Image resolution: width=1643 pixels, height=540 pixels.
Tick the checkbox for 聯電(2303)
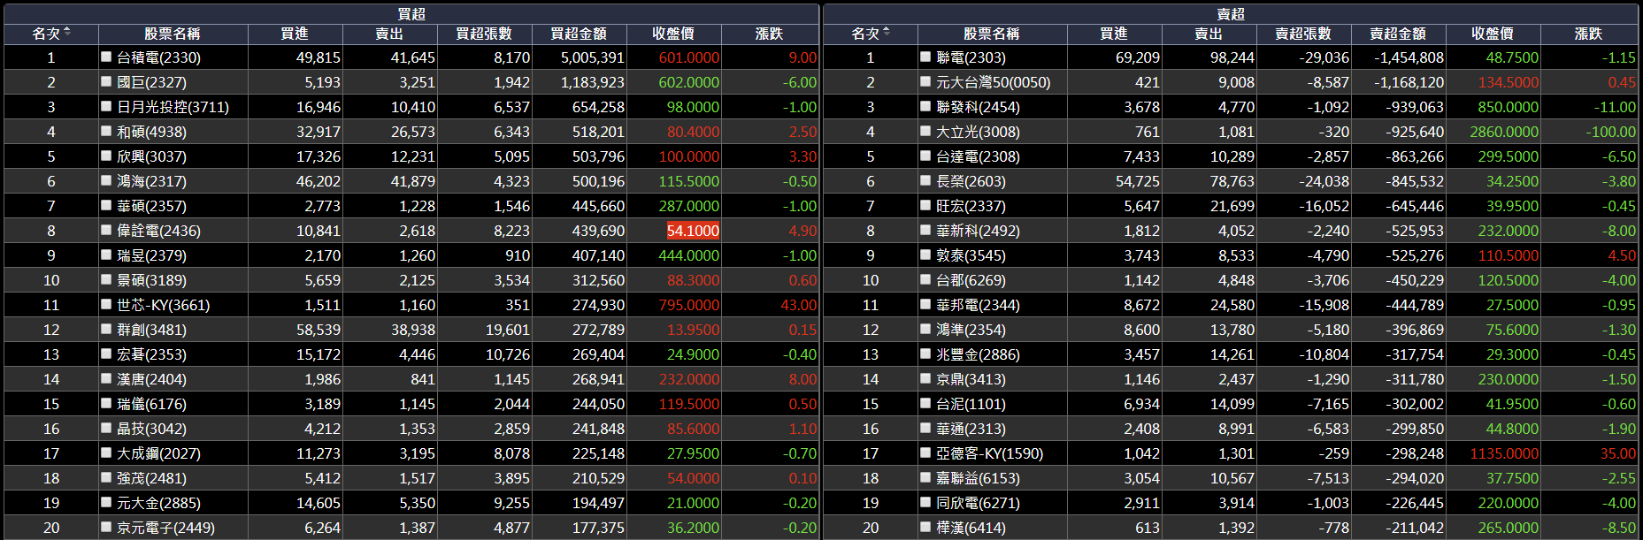pos(925,57)
